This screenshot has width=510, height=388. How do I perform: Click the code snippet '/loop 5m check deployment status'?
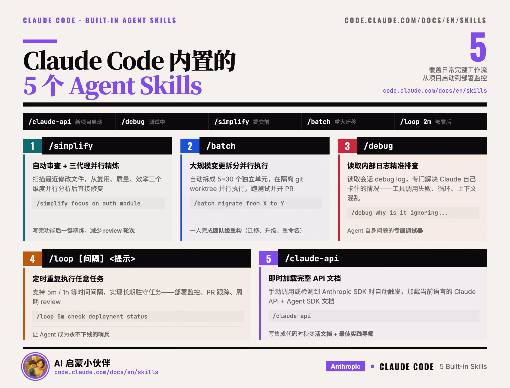[x=138, y=317]
